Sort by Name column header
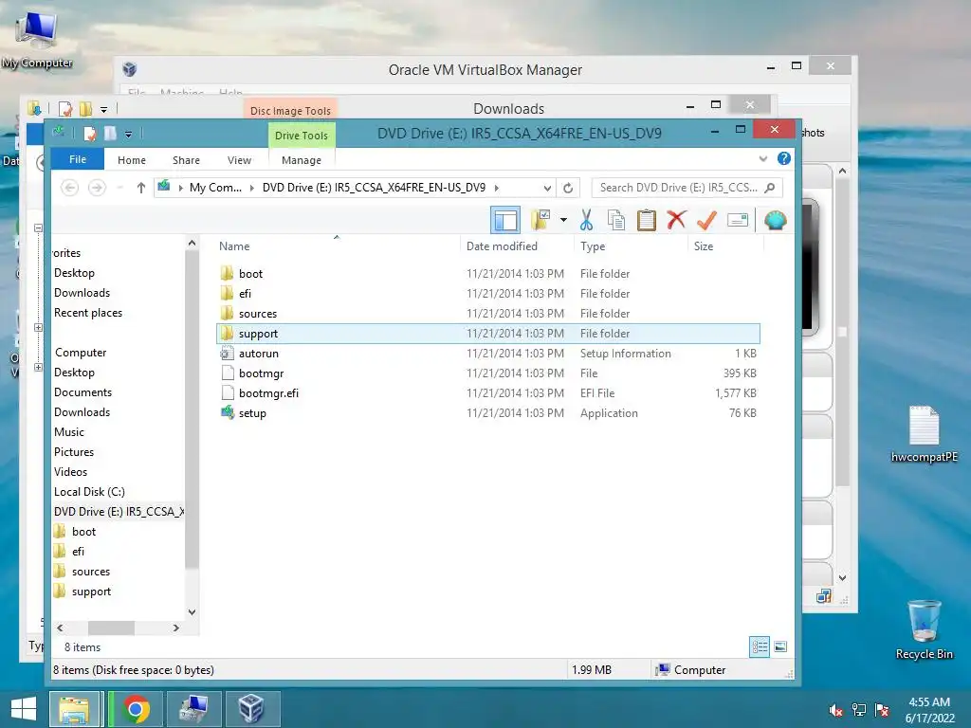 tap(234, 246)
